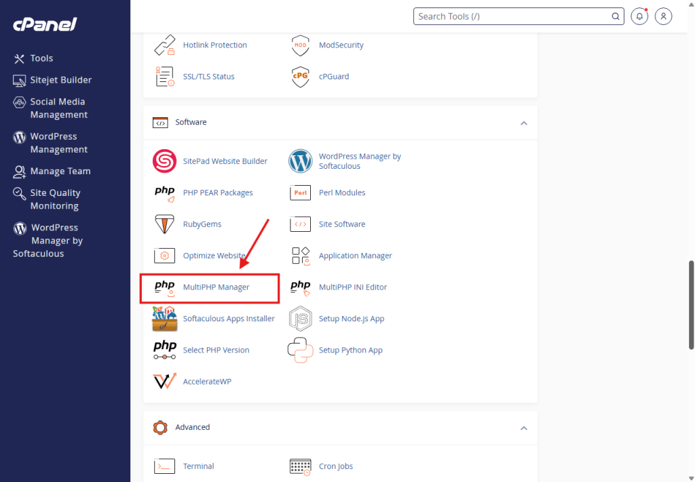Open Sitejet Builder from the sidebar
Image resolution: width=695 pixels, height=482 pixels.
click(60, 80)
